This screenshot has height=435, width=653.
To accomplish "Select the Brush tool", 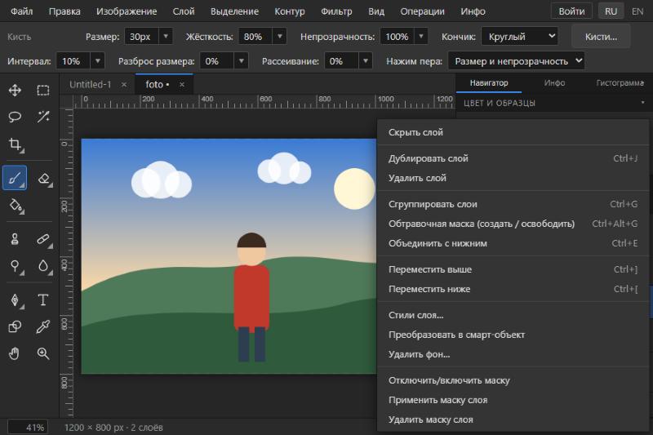I will tap(15, 178).
